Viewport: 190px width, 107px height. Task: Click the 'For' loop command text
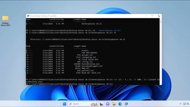click(115, 80)
